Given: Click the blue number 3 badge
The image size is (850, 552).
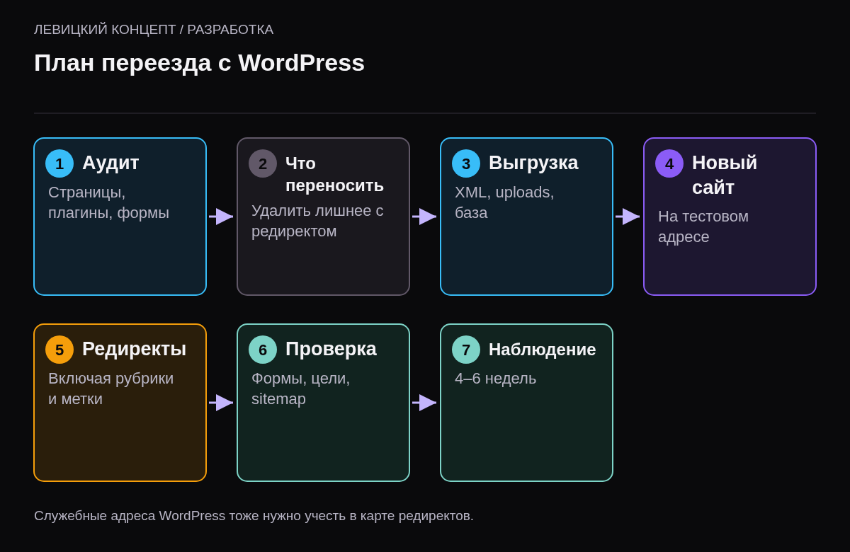Looking at the screenshot, I should 466,163.
